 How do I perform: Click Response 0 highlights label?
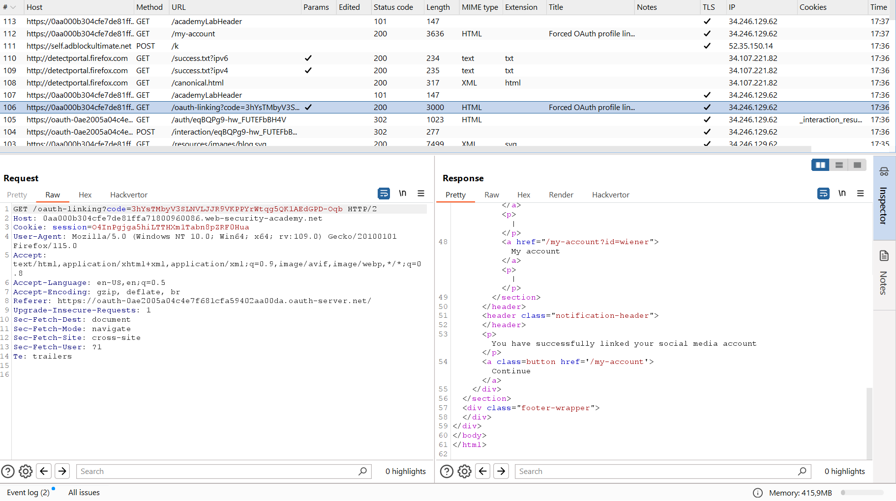[x=845, y=472]
